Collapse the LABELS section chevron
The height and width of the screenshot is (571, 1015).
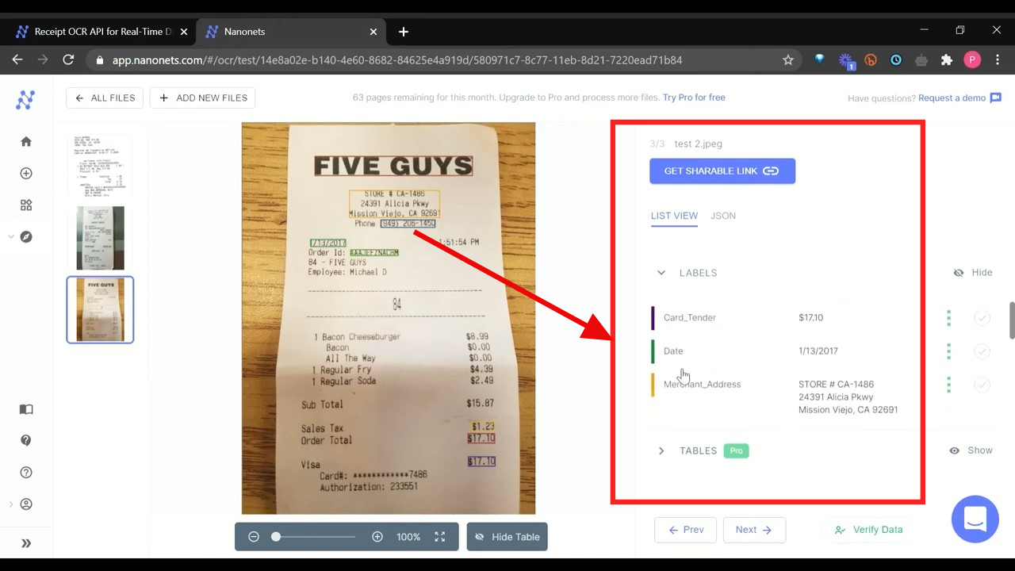point(661,273)
